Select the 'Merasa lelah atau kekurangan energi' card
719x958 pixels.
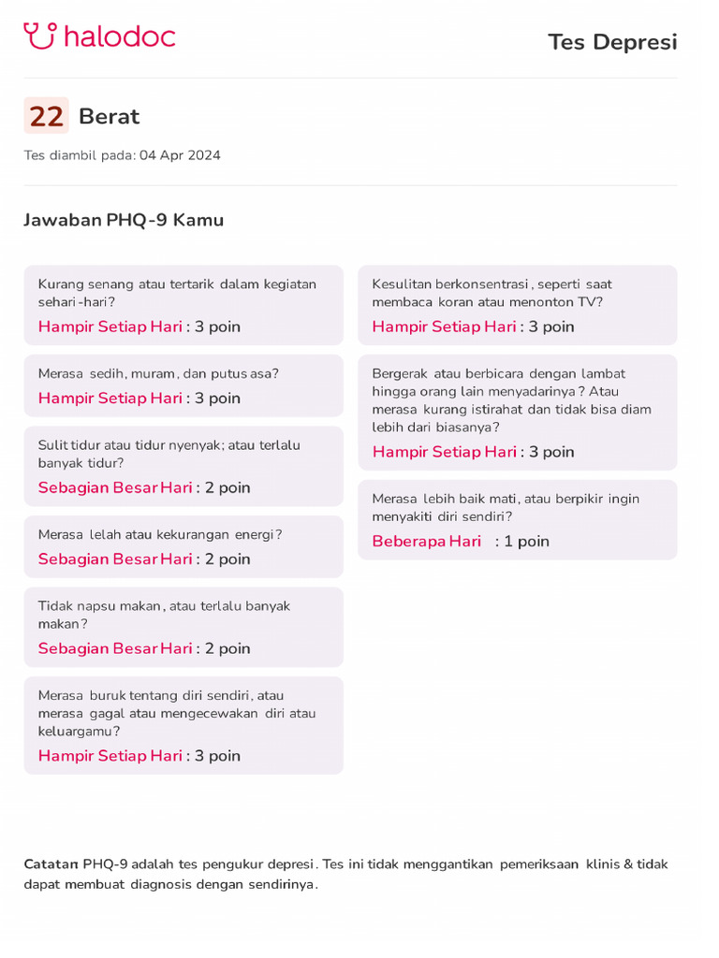[x=183, y=546]
